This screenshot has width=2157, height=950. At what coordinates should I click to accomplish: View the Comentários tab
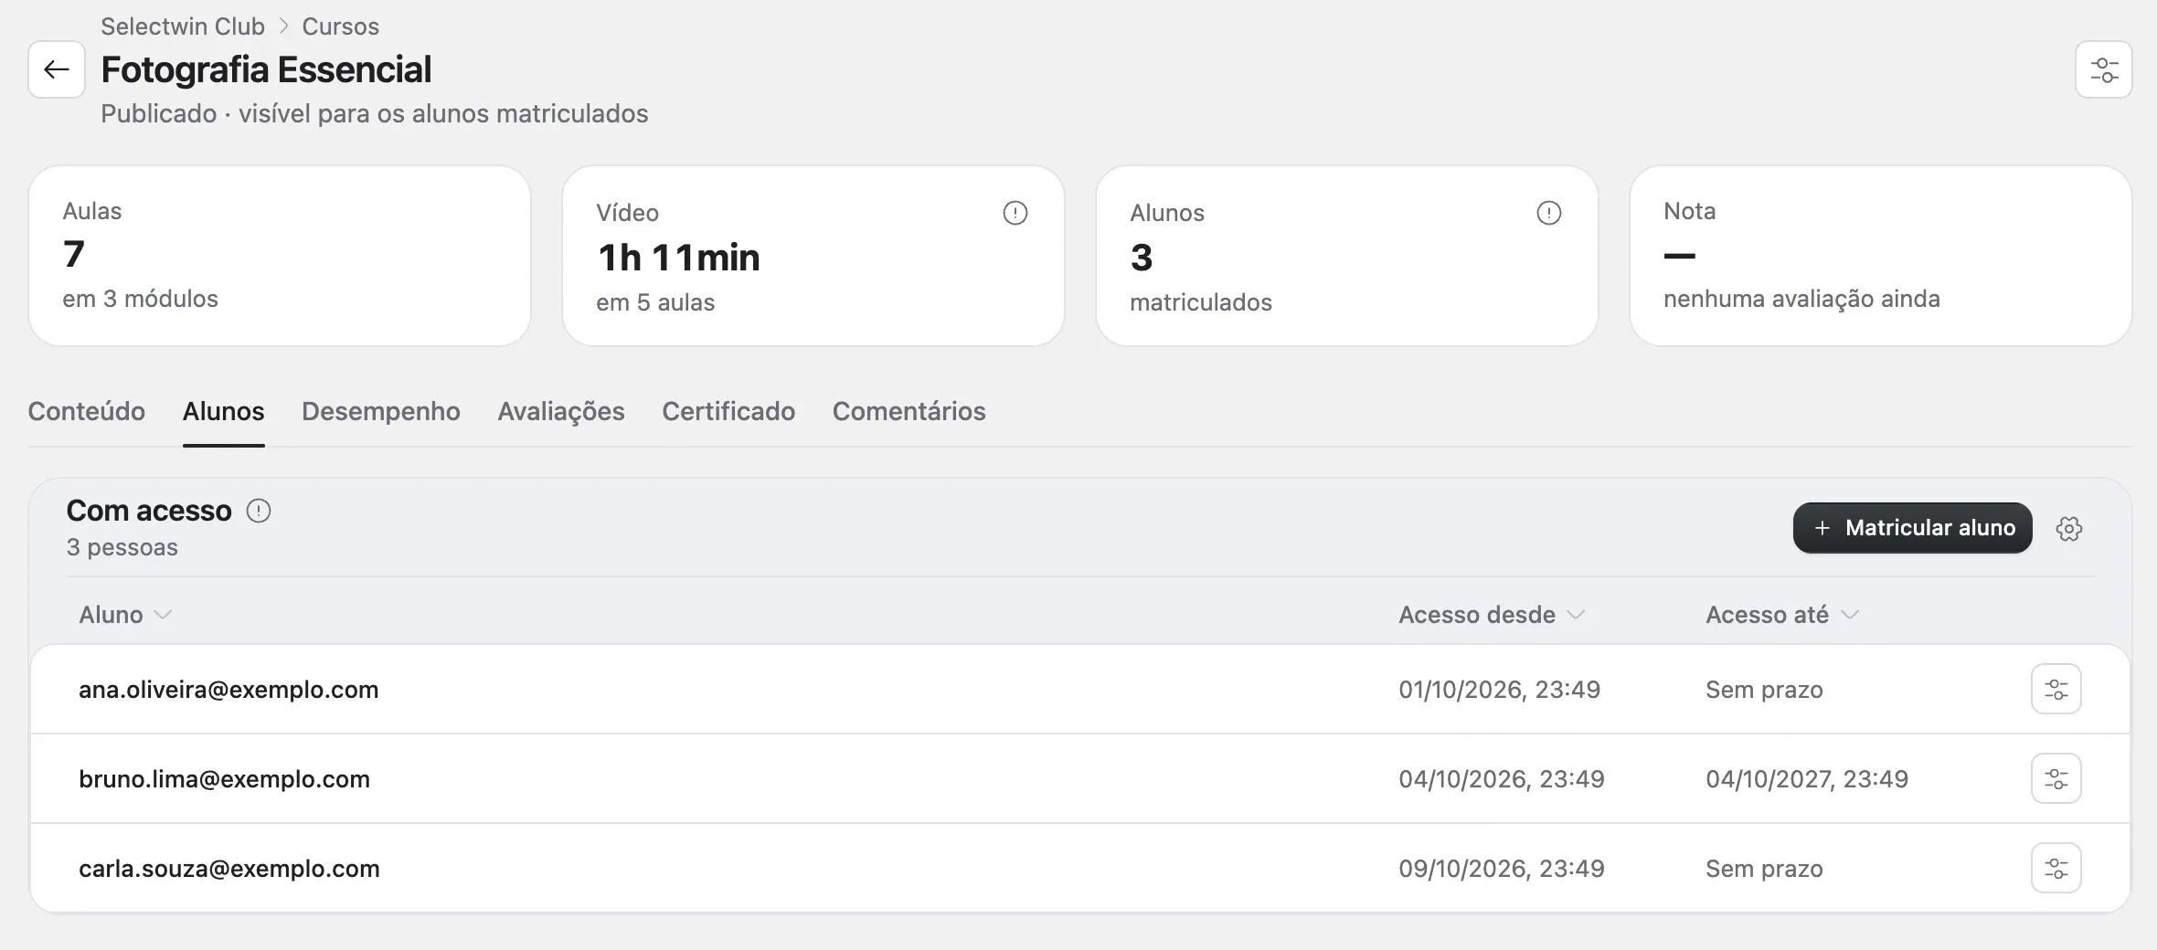(908, 411)
